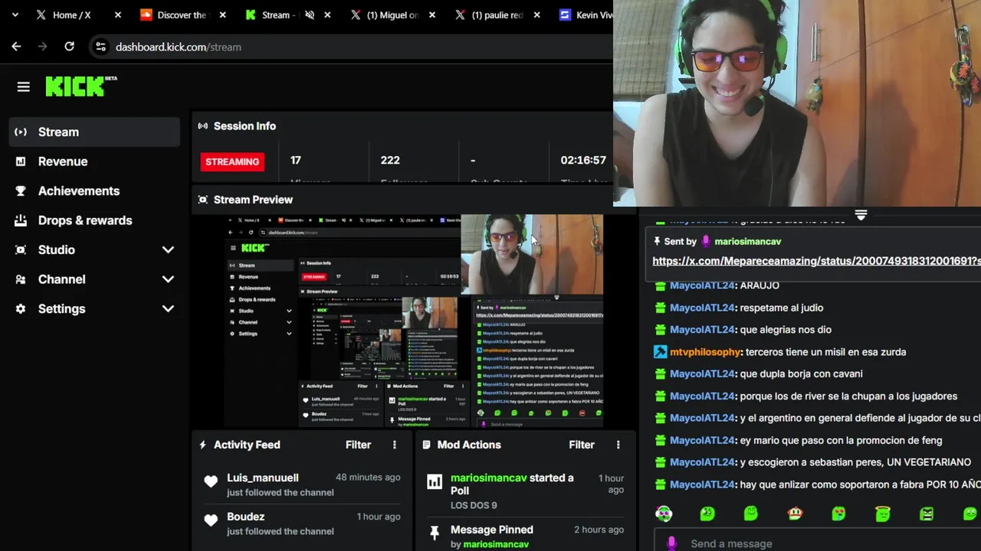Open mtvphilosophy chat username

point(705,352)
